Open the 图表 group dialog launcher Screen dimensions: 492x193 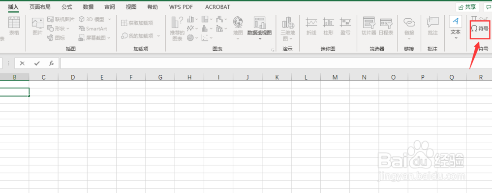point(273,50)
